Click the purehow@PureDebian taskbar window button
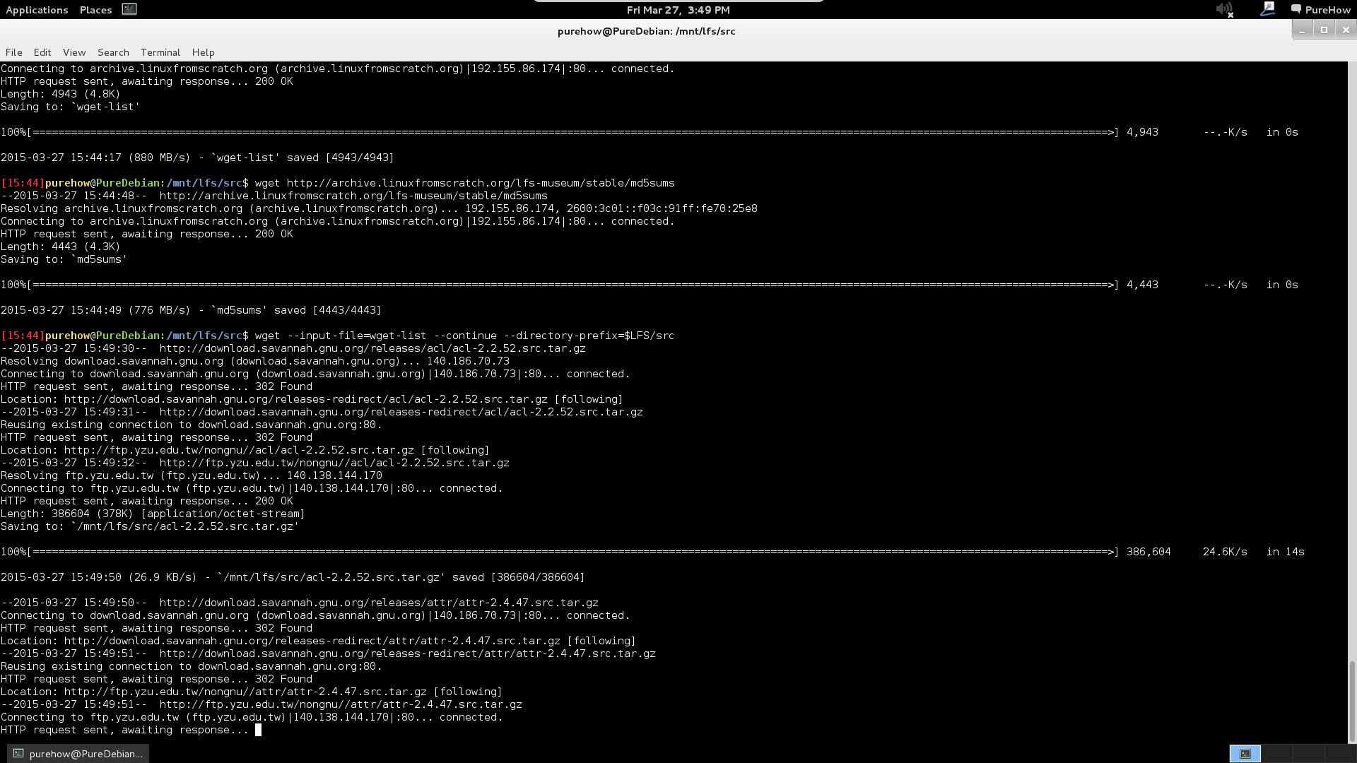The width and height of the screenshot is (1357, 763). pos(78,754)
